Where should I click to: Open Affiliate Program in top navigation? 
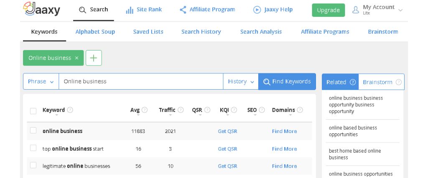coord(207,10)
